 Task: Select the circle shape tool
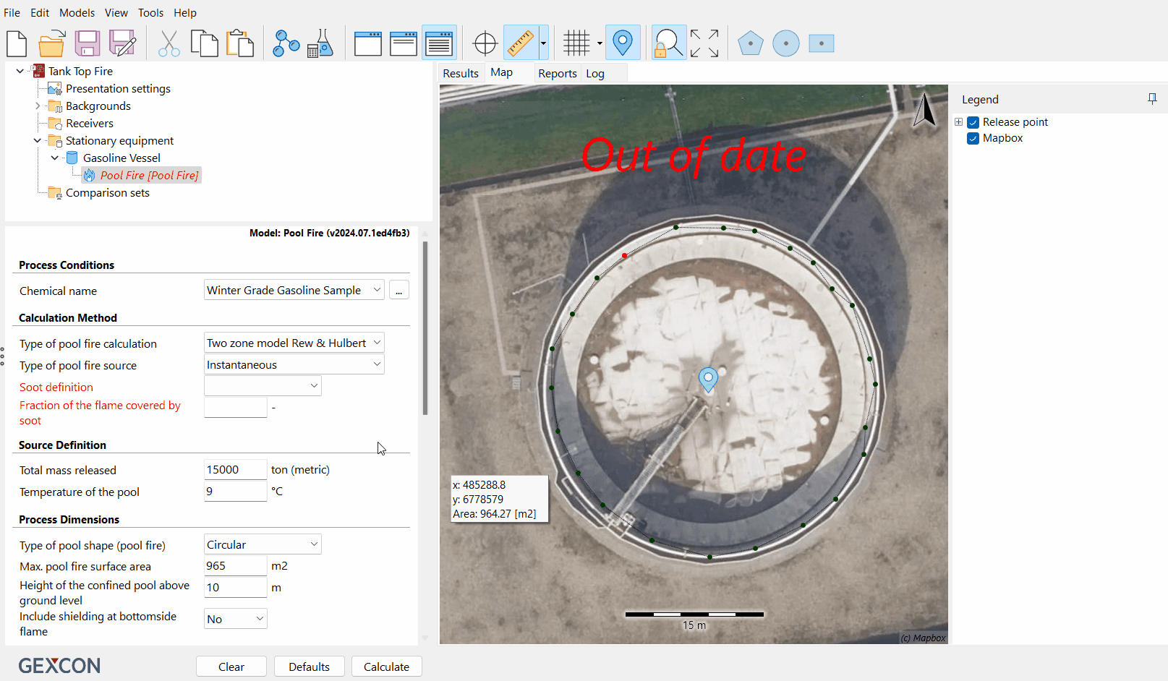(x=786, y=43)
